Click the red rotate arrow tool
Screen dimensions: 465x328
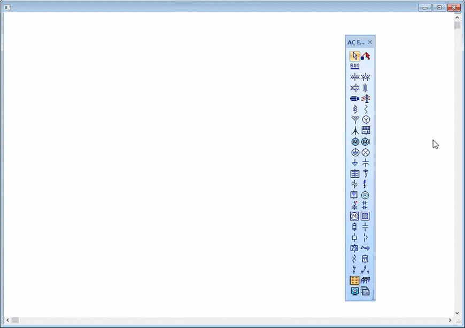click(x=366, y=55)
